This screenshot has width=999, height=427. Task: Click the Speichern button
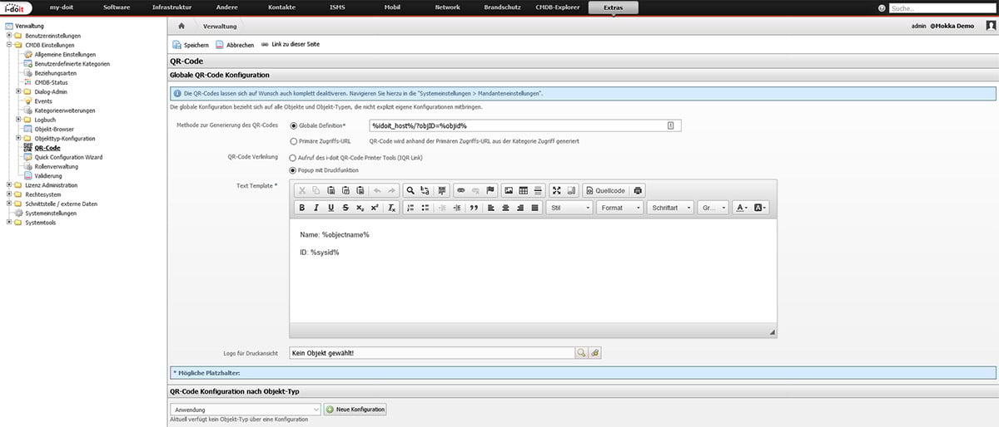pyautogui.click(x=191, y=45)
